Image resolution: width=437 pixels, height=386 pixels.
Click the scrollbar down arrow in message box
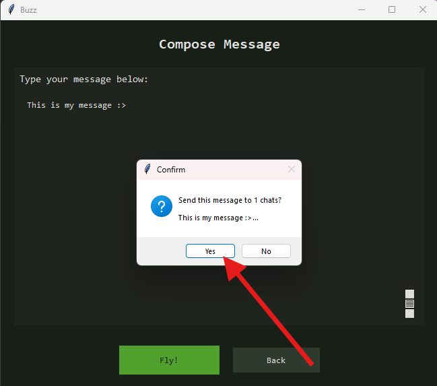click(x=409, y=314)
